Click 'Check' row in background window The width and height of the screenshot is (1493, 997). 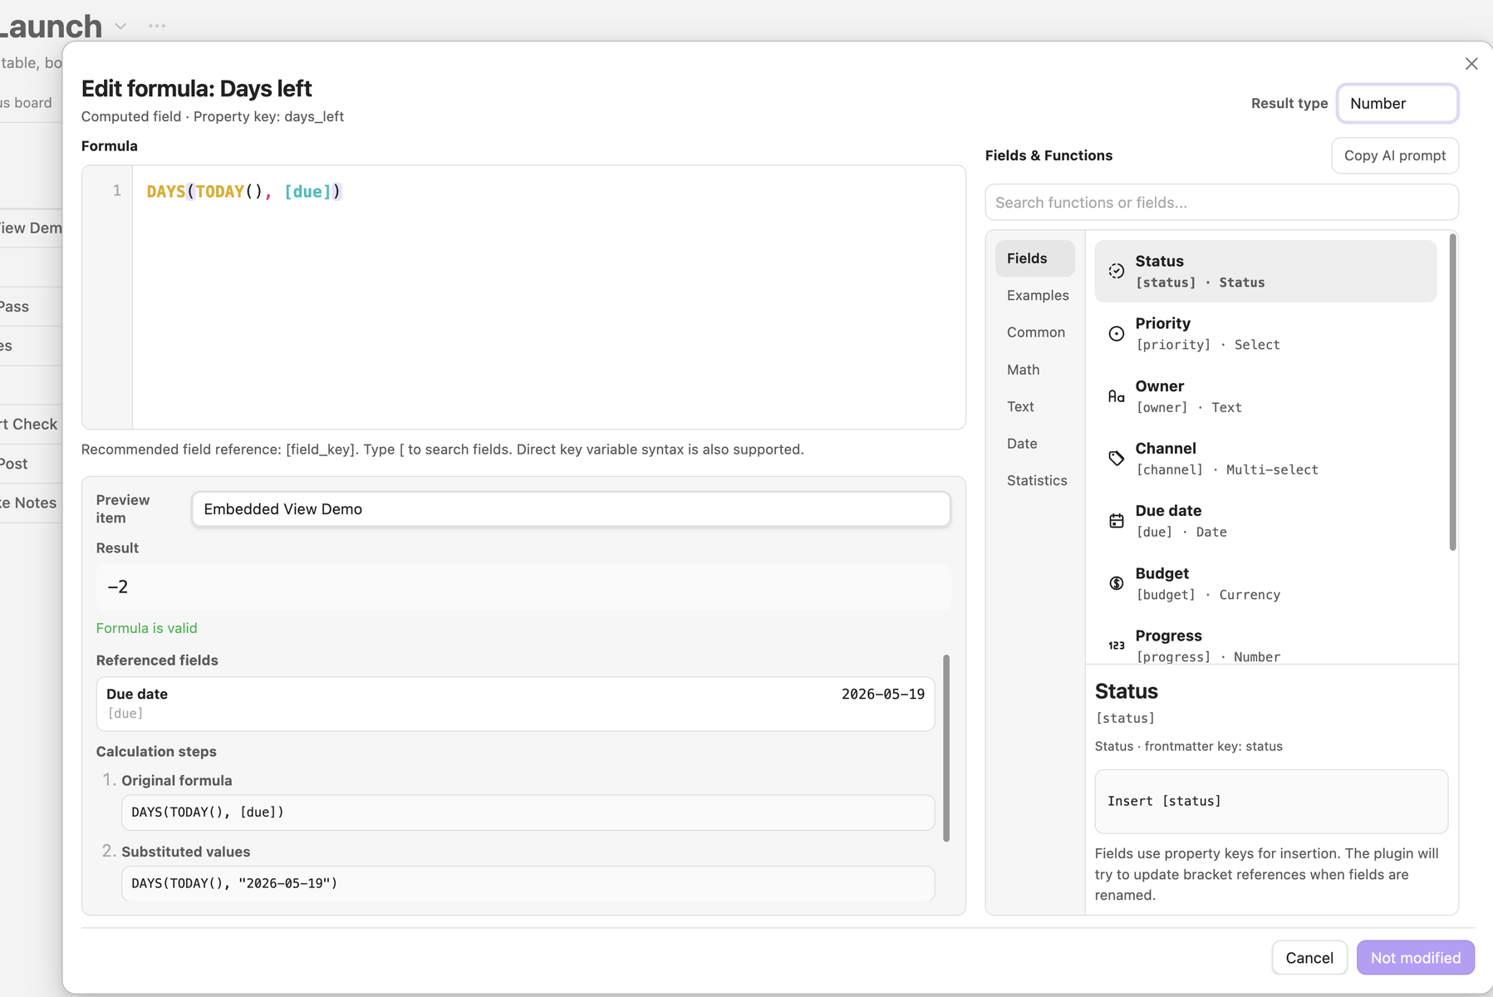[x=31, y=424]
